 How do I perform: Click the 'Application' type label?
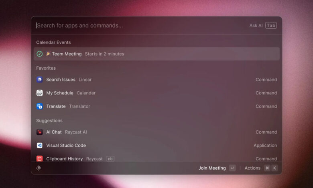coord(265,146)
